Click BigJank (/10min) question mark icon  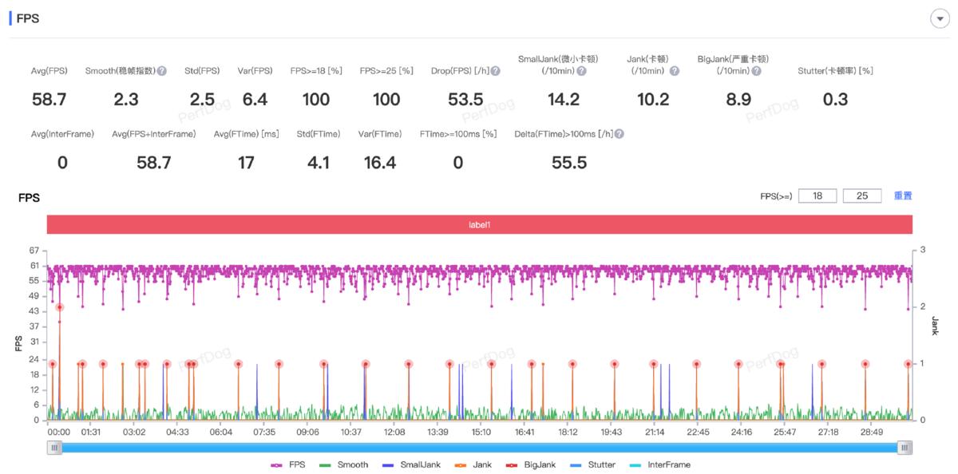756,71
